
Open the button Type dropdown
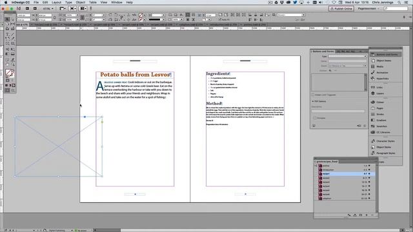(x=347, y=56)
